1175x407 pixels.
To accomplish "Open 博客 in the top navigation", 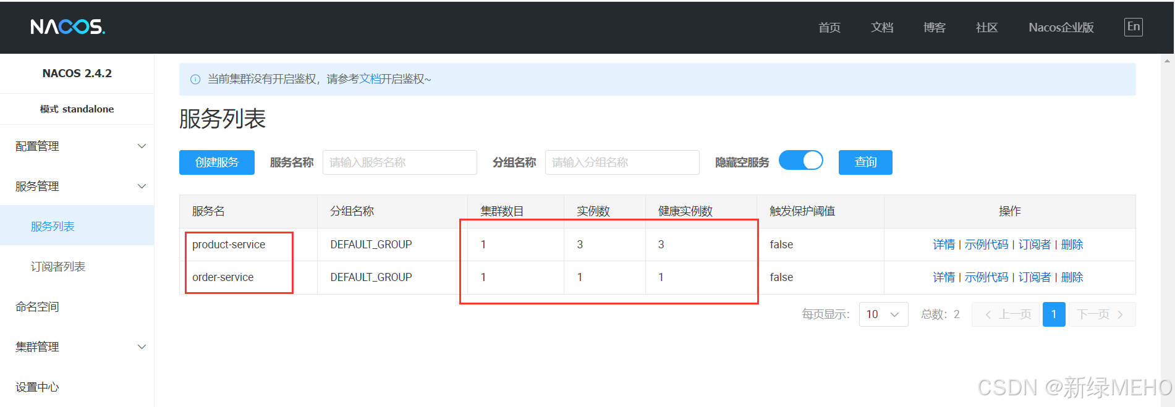I will 935,28.
